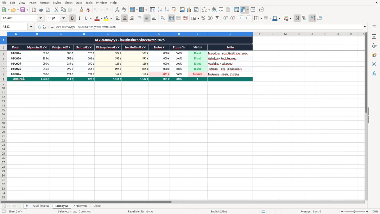Click Insert Chart icon

pyautogui.click(x=189, y=10)
